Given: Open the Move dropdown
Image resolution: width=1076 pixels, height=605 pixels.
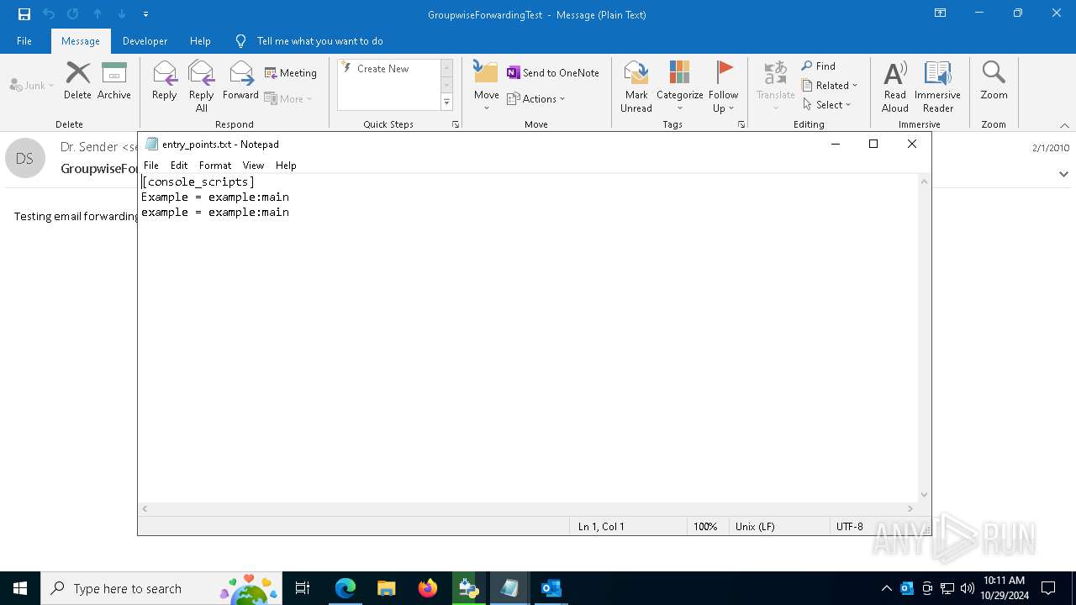Looking at the screenshot, I should coord(486,86).
